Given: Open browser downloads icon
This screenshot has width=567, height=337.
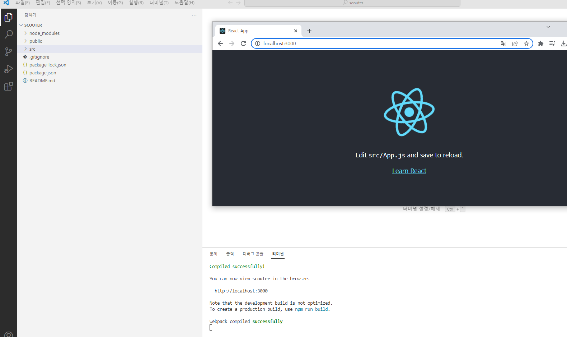Looking at the screenshot, I should point(564,43).
